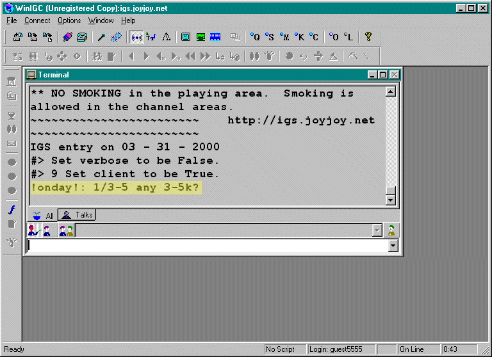
Task: Click the green monitor toolbar icon
Action: pos(201,37)
